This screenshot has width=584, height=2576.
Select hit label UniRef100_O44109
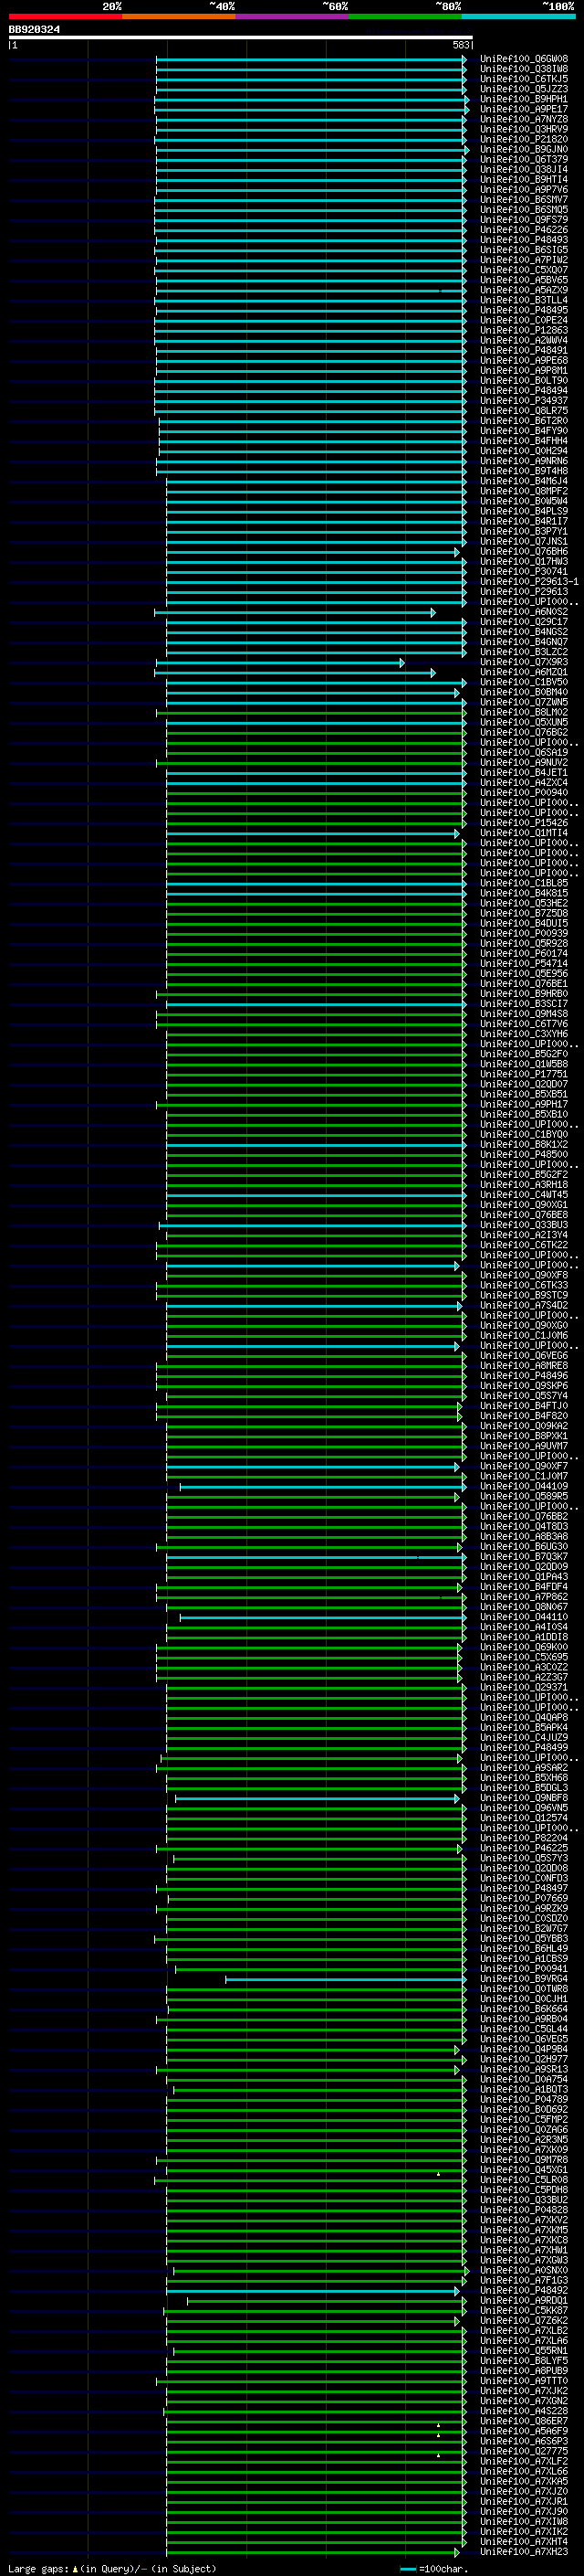524,1486
